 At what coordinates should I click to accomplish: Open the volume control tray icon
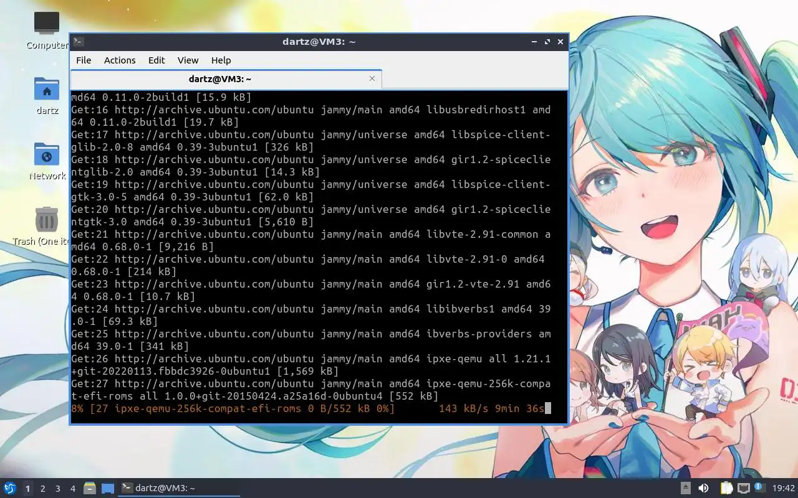[703, 489]
